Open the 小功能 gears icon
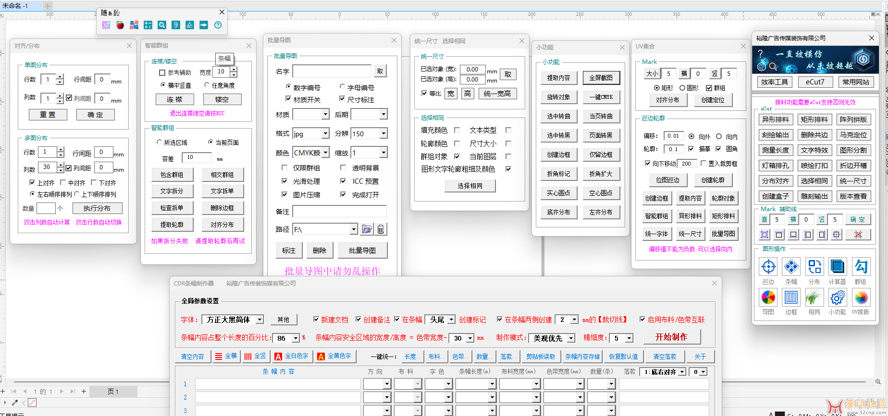The image size is (888, 416). tap(838, 297)
